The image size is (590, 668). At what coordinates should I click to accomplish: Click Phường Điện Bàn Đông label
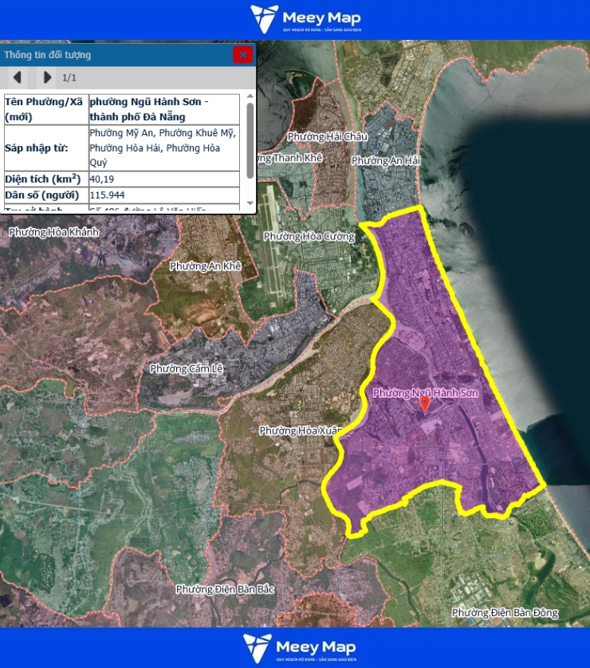point(505,612)
